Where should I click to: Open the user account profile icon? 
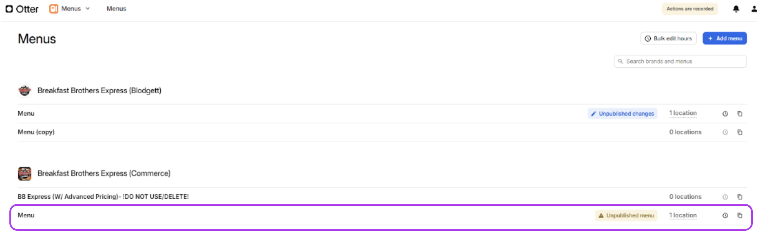coord(754,9)
